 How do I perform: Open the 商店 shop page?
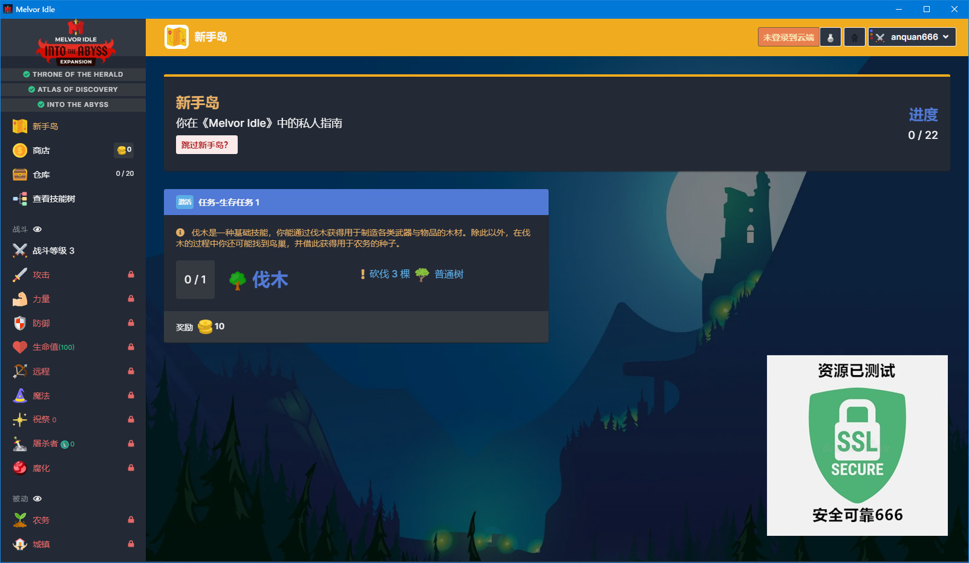click(73, 150)
